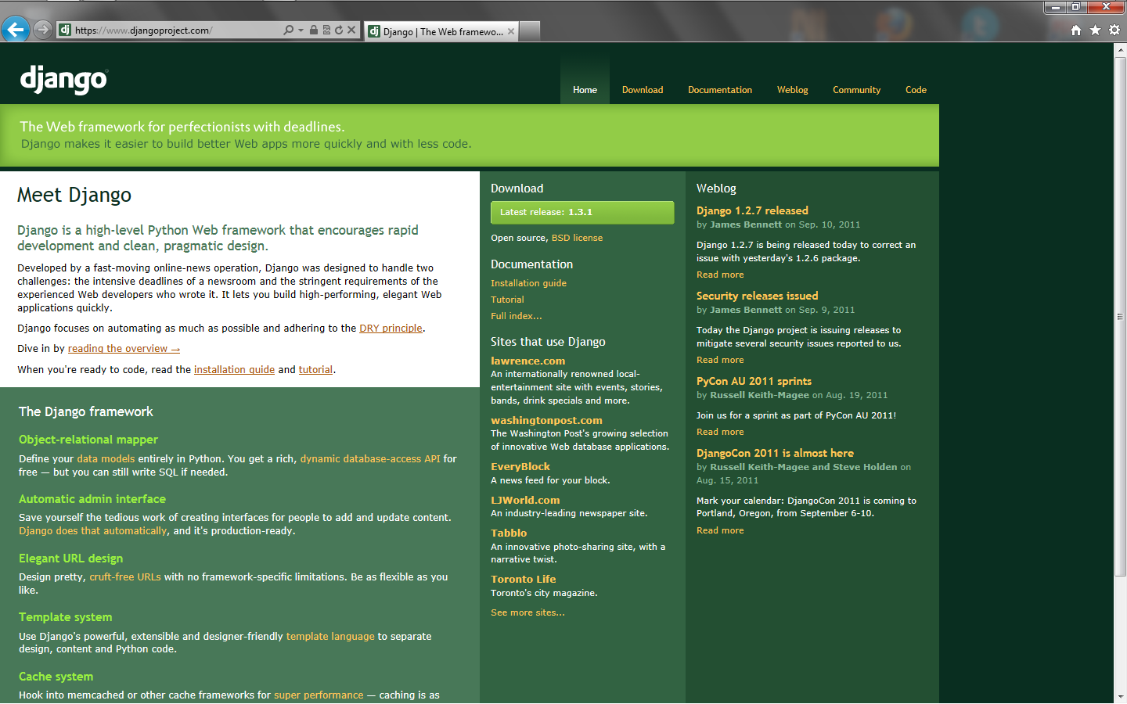Open the Code navigation item

[x=916, y=90]
